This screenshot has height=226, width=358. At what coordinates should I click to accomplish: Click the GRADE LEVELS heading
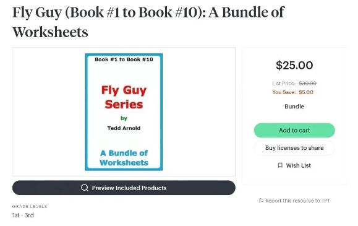(x=30, y=207)
